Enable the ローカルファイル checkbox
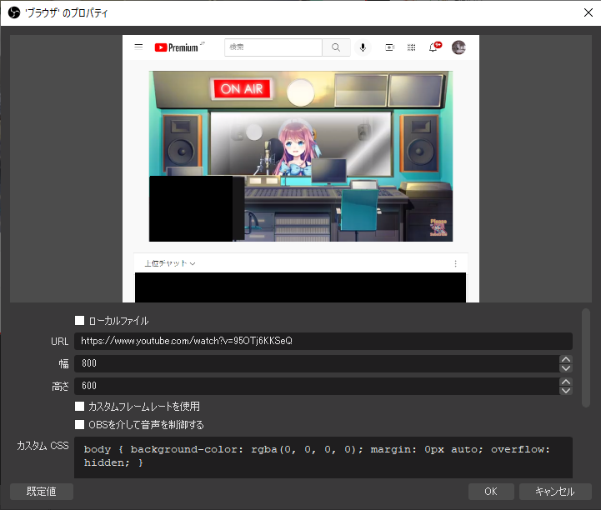 click(80, 320)
